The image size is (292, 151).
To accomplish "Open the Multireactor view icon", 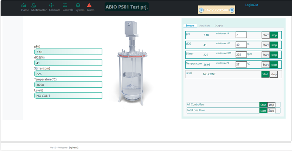I will tap(34, 5).
